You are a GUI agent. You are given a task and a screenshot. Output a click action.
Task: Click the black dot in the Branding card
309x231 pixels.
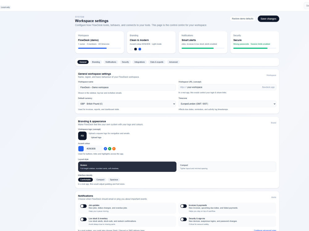point(136,49)
